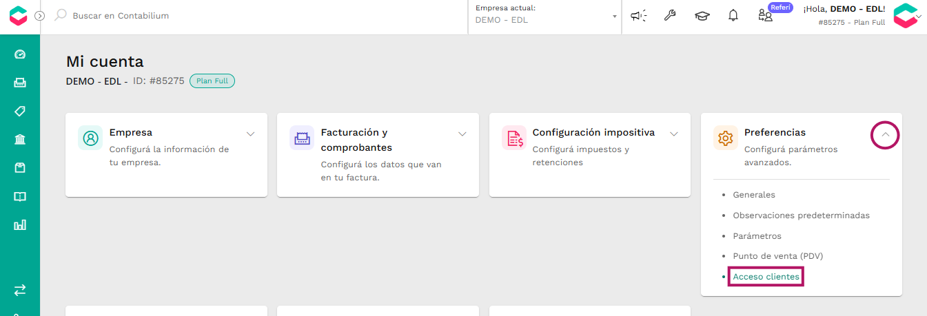Open the dashboard gauge icon in sidebar
Image resolution: width=927 pixels, height=316 pixels.
20,54
